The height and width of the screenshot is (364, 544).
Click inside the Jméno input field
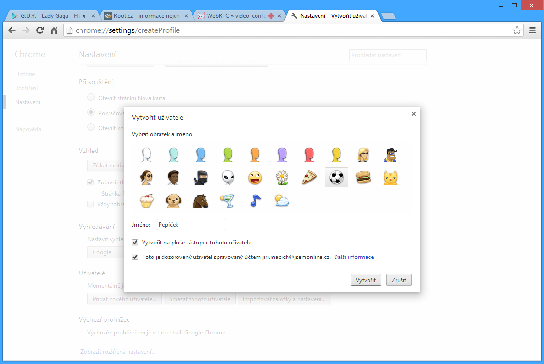click(191, 224)
